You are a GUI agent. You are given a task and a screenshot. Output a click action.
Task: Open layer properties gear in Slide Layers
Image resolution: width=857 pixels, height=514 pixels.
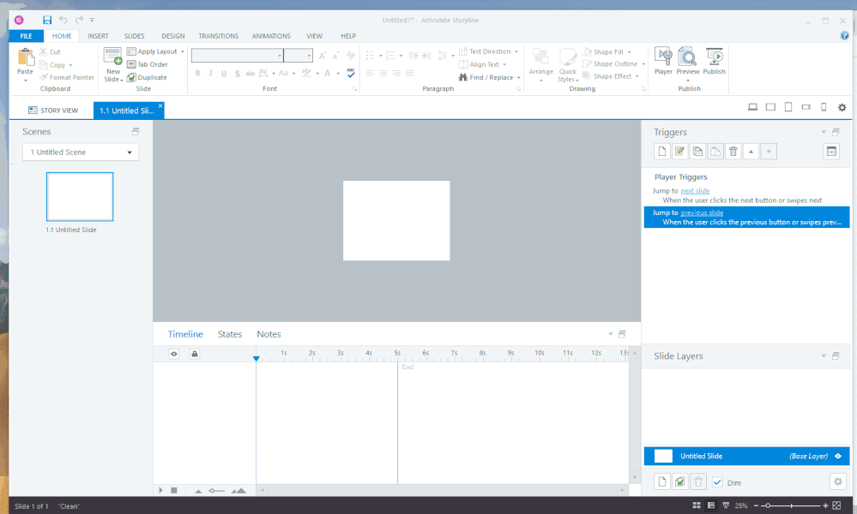click(x=838, y=482)
